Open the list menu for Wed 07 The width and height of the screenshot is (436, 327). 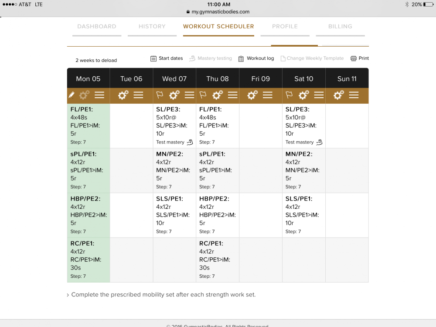189,95
